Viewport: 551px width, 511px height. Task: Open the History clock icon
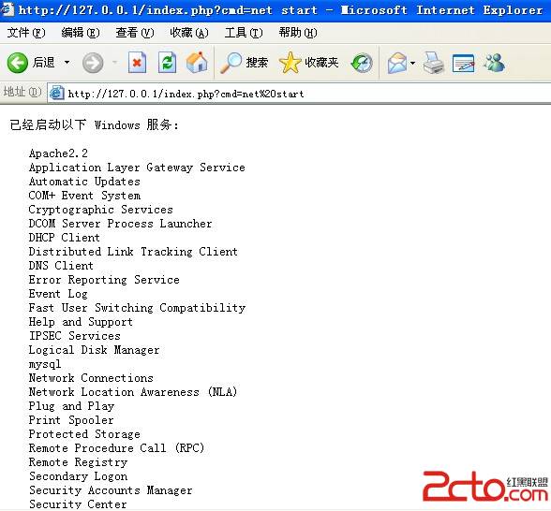362,64
